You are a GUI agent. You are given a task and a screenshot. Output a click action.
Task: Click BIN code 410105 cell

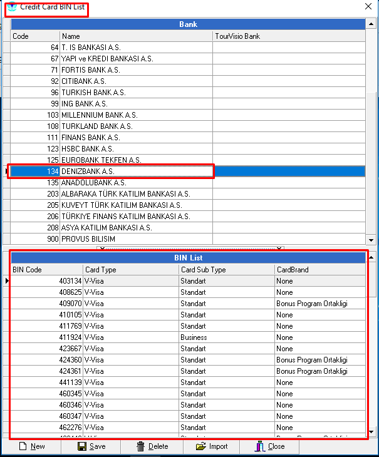pyautogui.click(x=47, y=315)
